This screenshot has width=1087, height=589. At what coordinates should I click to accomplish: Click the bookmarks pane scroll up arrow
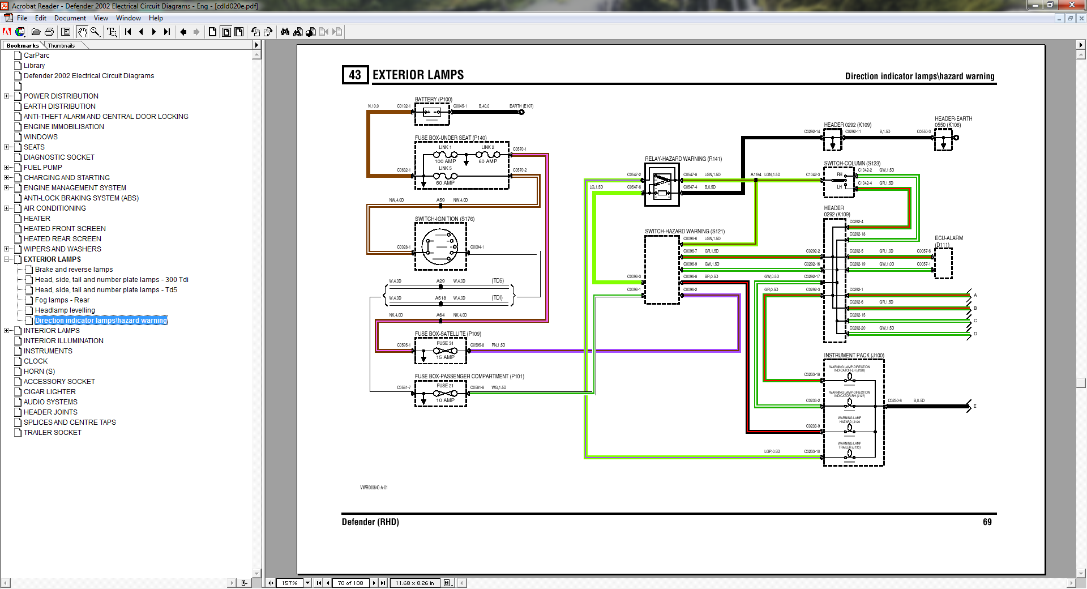pos(256,55)
